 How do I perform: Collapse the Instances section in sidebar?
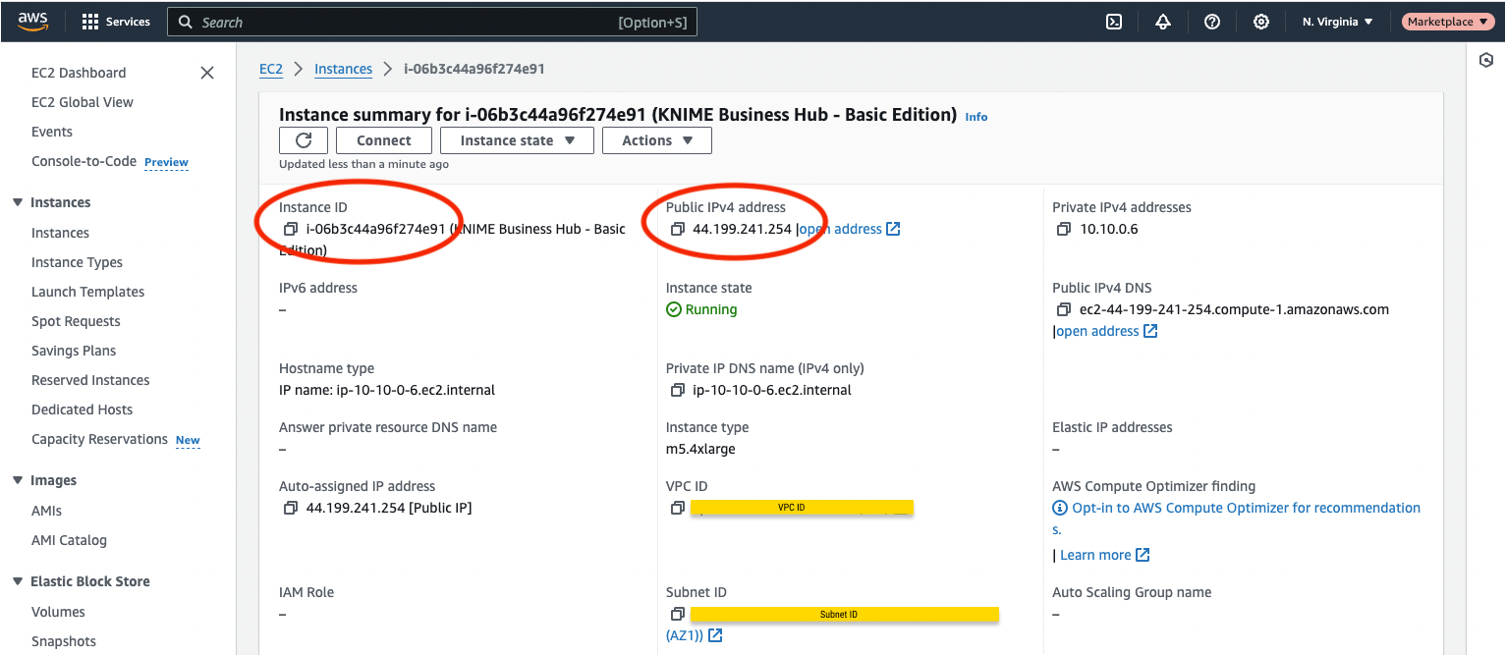[18, 202]
